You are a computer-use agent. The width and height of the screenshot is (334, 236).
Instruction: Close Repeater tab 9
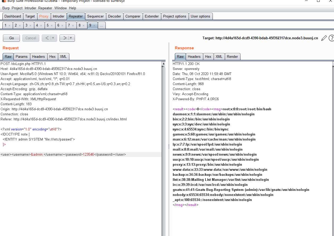[x=94, y=25]
